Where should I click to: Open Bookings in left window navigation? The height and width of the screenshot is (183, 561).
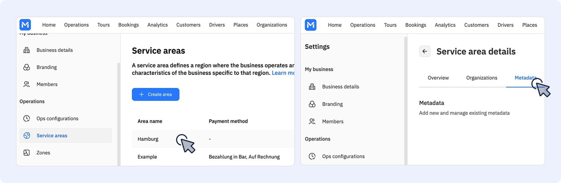tap(129, 25)
